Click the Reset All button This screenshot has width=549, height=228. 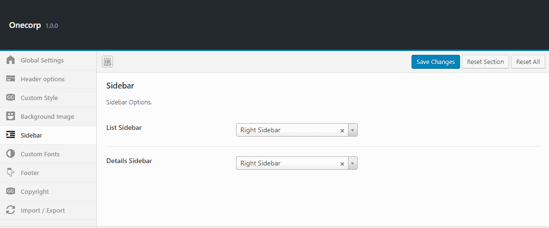(x=528, y=62)
